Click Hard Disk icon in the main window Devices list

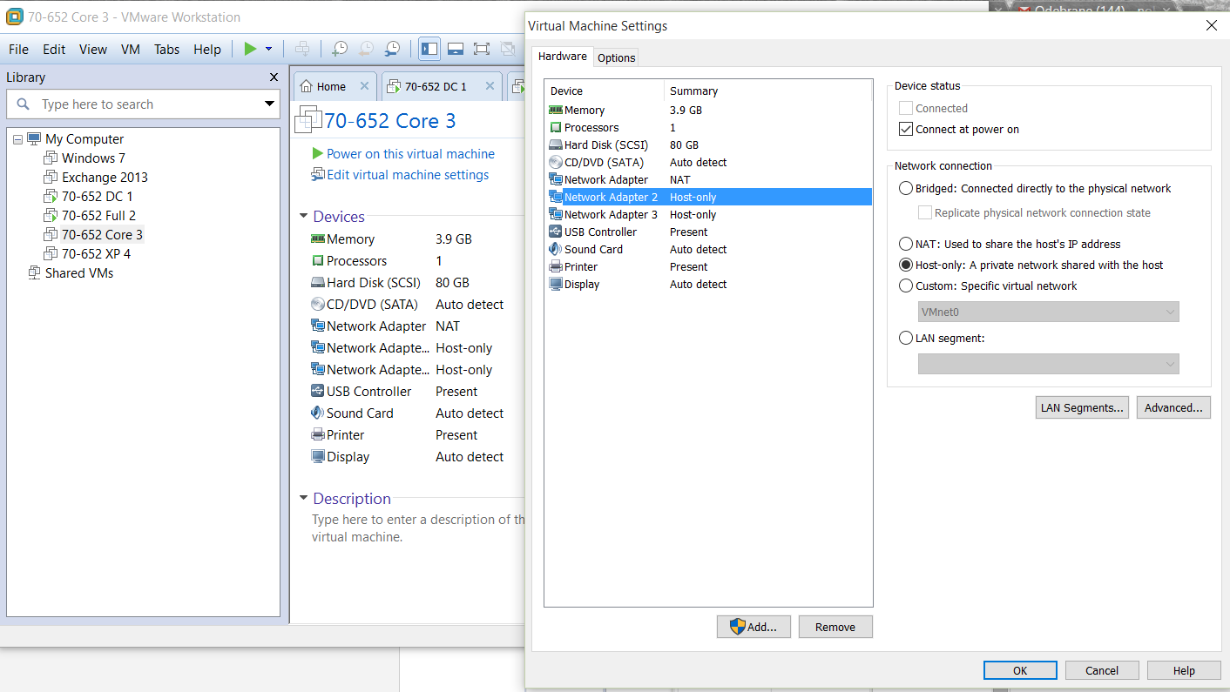point(318,282)
